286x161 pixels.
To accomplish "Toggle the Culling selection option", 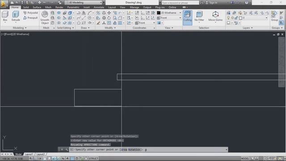I will click(187, 17).
